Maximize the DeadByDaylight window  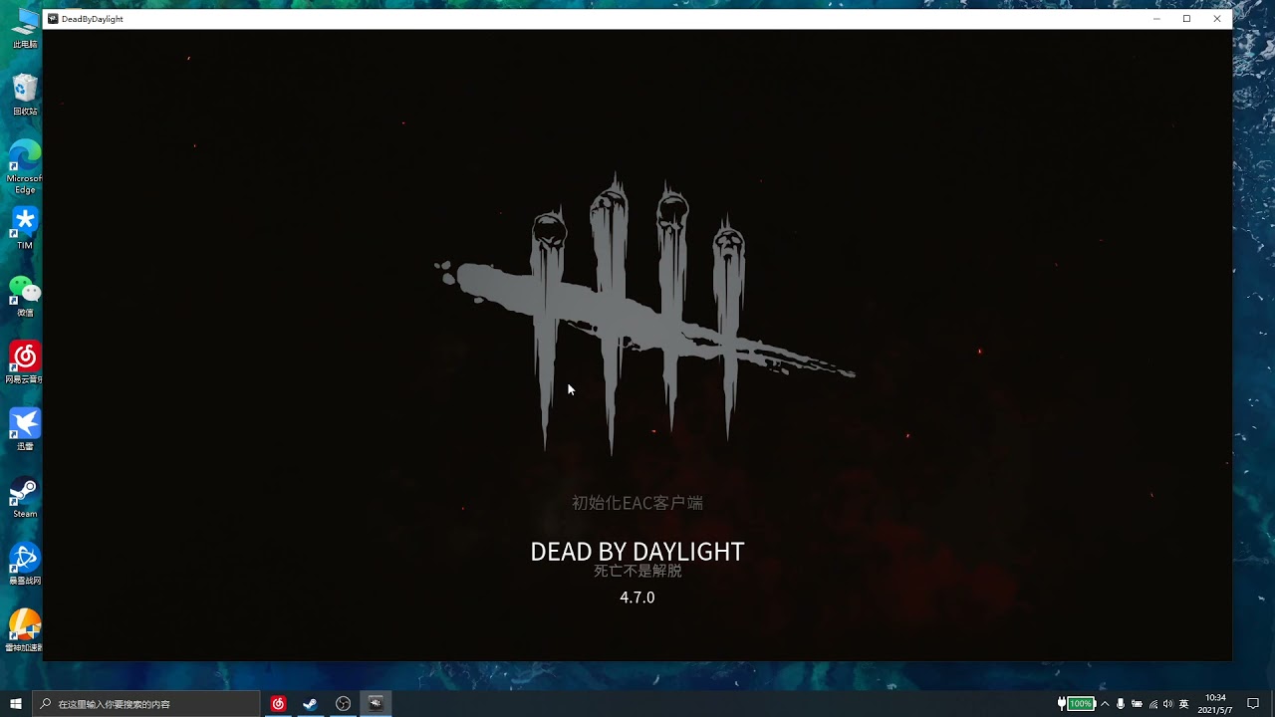tap(1186, 19)
